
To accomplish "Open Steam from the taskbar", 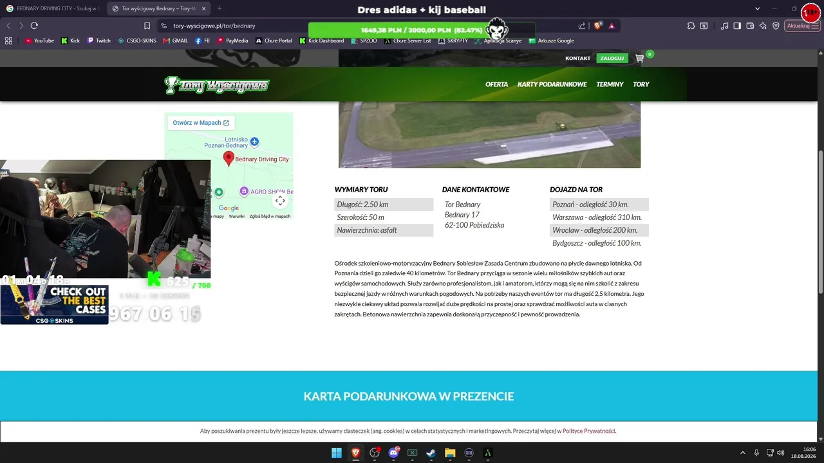I will [431, 453].
